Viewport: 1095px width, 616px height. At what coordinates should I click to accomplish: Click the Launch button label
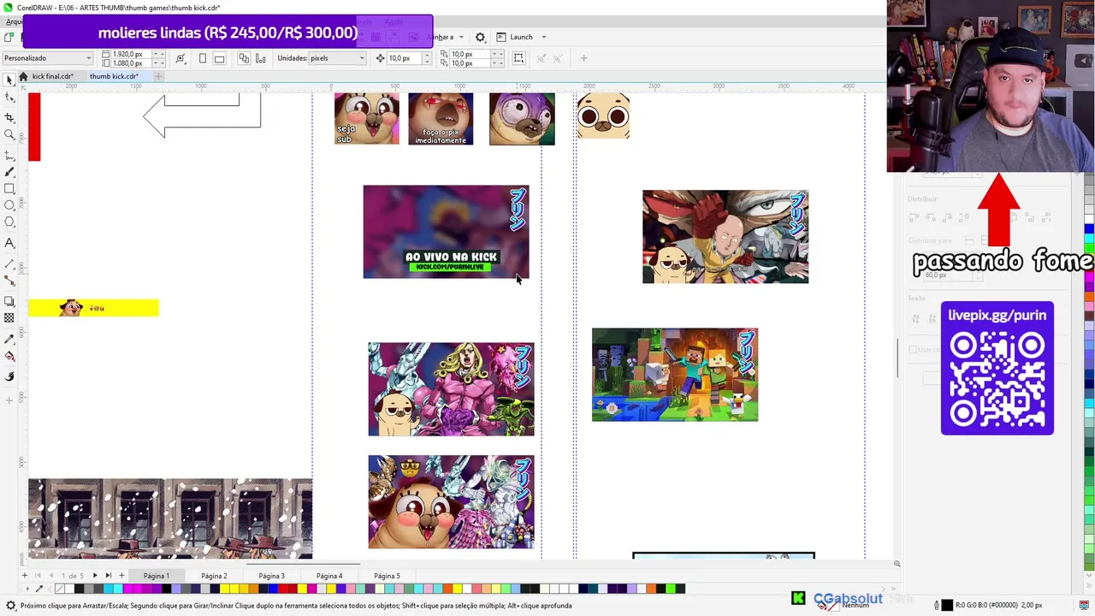pyautogui.click(x=521, y=37)
